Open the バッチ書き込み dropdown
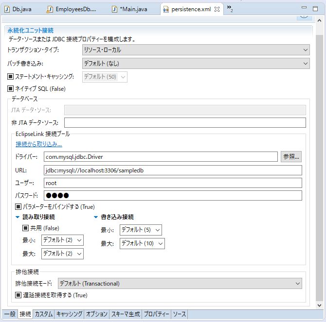The image size is (326, 322). point(195,63)
